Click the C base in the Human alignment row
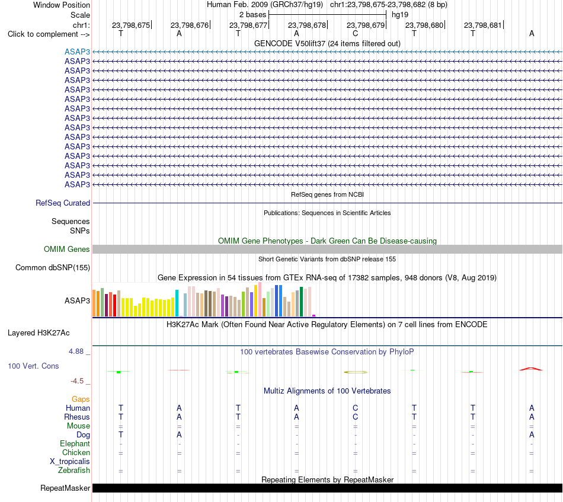The height and width of the screenshot is (502, 563). pyautogui.click(x=355, y=408)
